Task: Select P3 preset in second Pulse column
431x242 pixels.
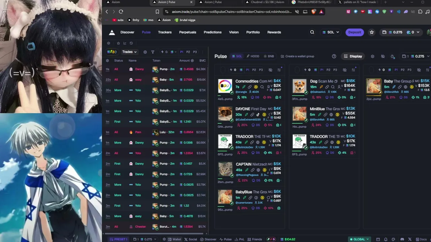Action: point(335,70)
